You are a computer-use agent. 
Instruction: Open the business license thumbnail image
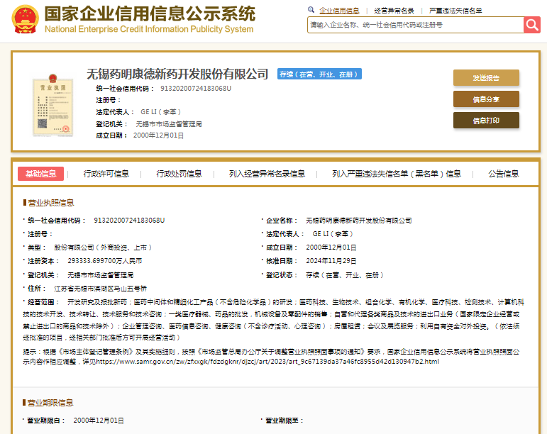(53, 105)
